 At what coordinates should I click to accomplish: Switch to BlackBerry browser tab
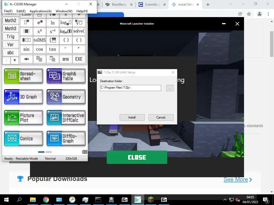click(x=119, y=5)
